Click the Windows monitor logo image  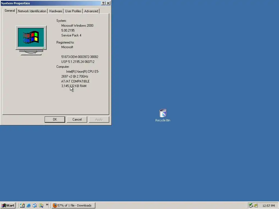[31, 40]
